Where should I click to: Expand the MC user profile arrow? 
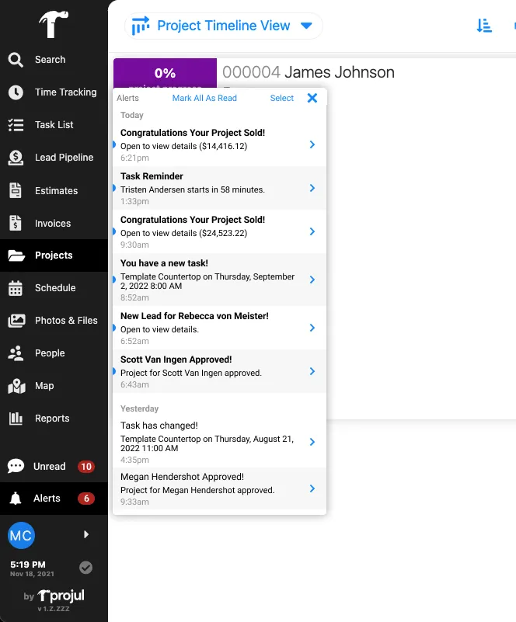click(86, 534)
